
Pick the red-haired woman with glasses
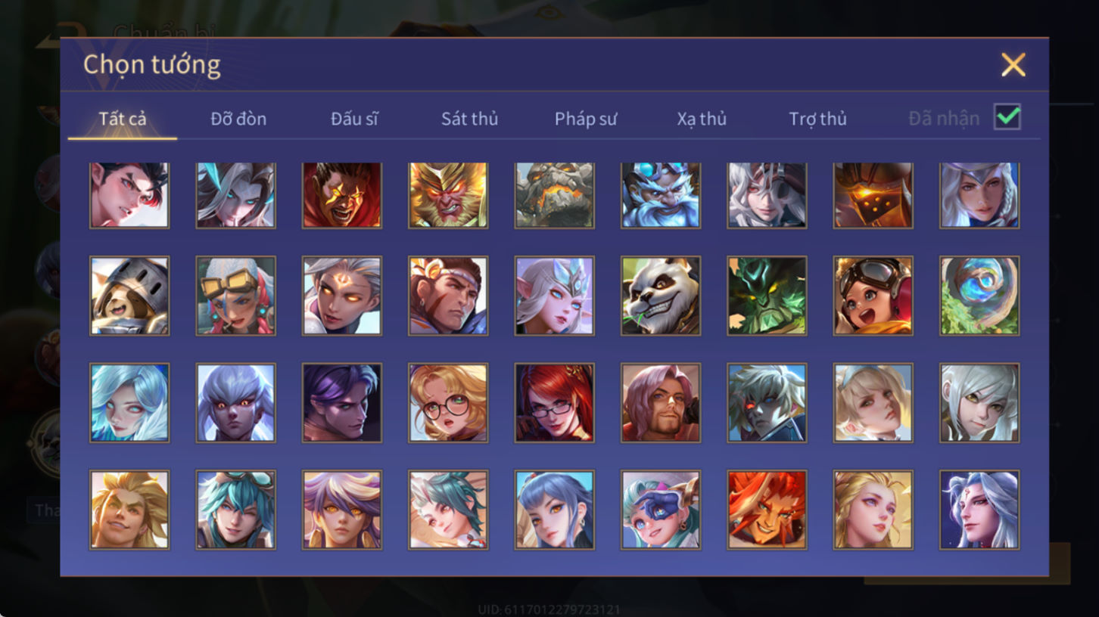[x=555, y=402]
